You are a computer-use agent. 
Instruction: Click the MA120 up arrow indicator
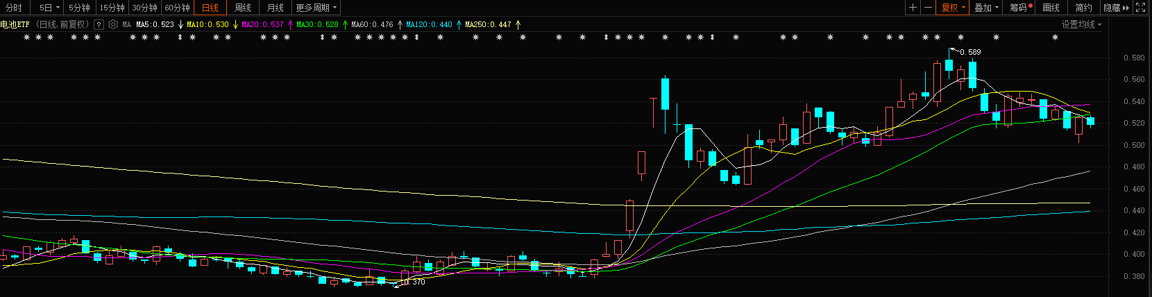tap(459, 24)
